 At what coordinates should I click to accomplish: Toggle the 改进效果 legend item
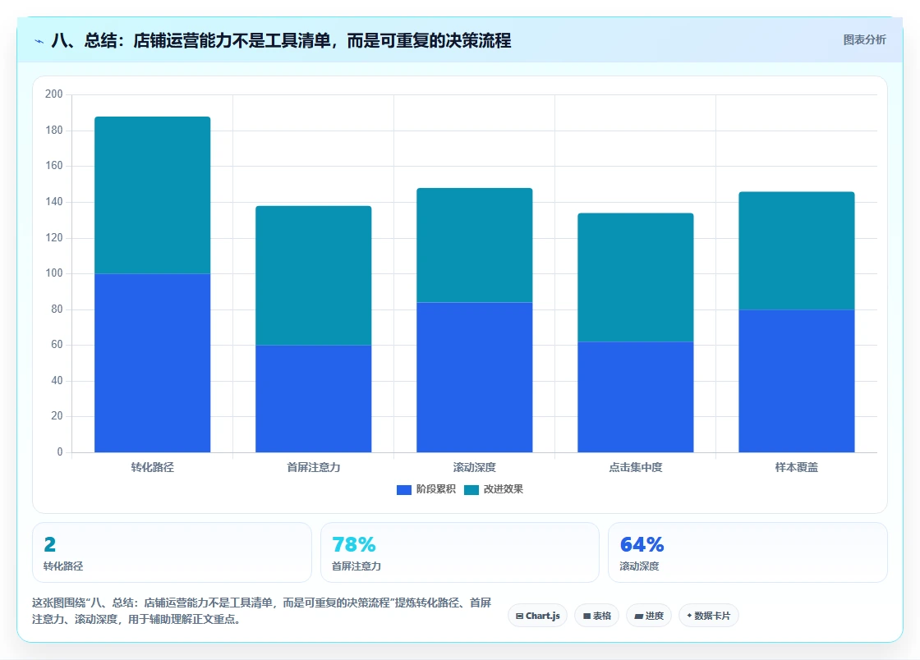coord(494,489)
